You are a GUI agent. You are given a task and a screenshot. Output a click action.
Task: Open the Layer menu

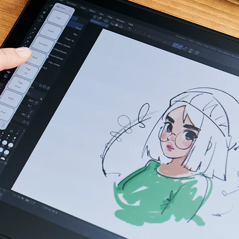pos(83,7)
